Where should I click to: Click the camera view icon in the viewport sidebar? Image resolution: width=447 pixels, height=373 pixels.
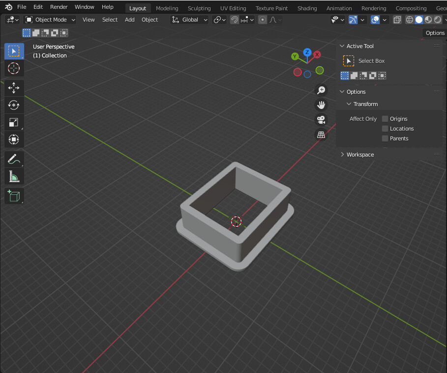tap(320, 120)
